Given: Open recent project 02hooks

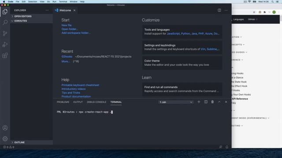Looking at the screenshot, I should pos(67,57).
